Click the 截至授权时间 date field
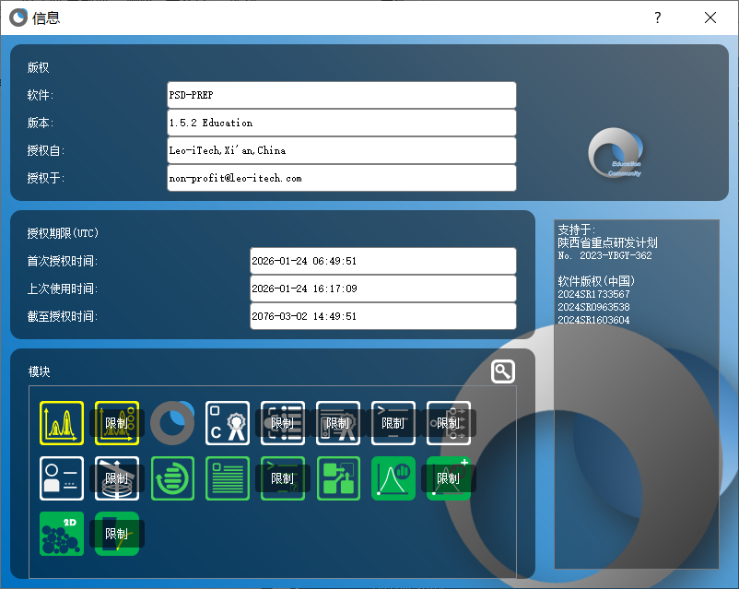The image size is (739, 589). [x=383, y=316]
